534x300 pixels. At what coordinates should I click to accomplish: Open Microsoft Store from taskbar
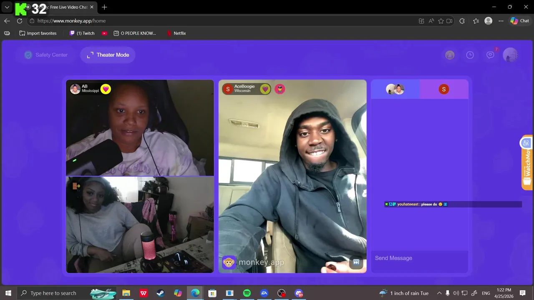click(x=212, y=293)
